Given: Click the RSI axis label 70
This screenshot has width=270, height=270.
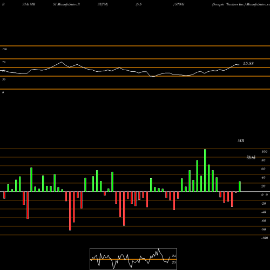Looking at the screenshot, I should (4, 62).
